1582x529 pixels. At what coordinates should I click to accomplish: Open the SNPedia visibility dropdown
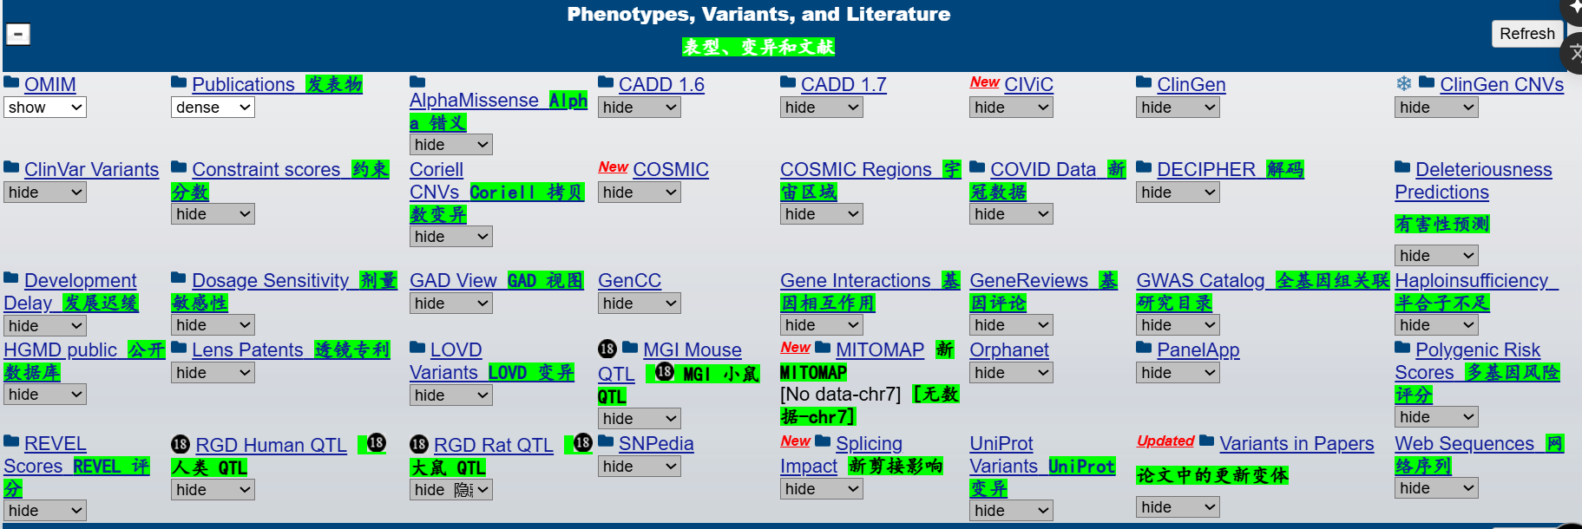[640, 467]
